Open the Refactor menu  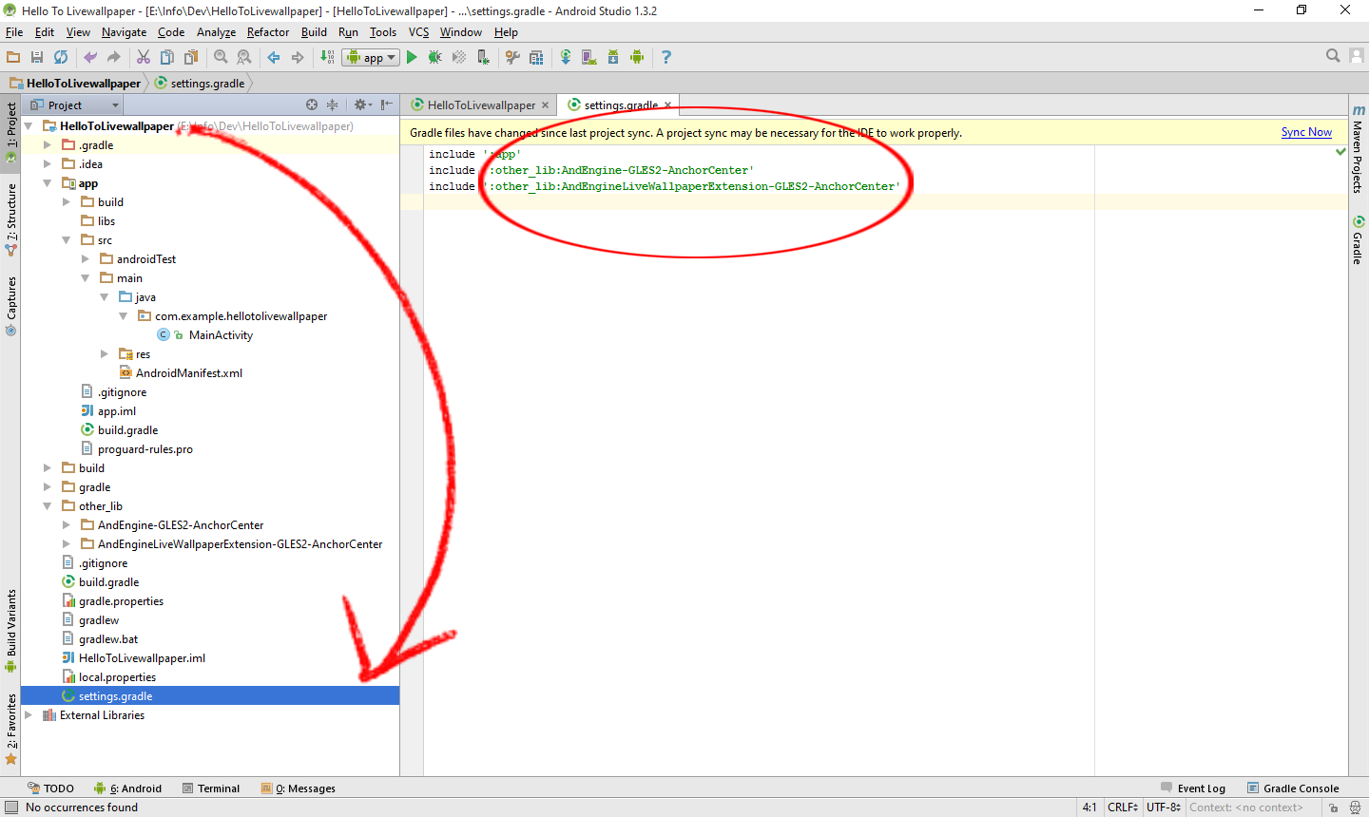(267, 31)
